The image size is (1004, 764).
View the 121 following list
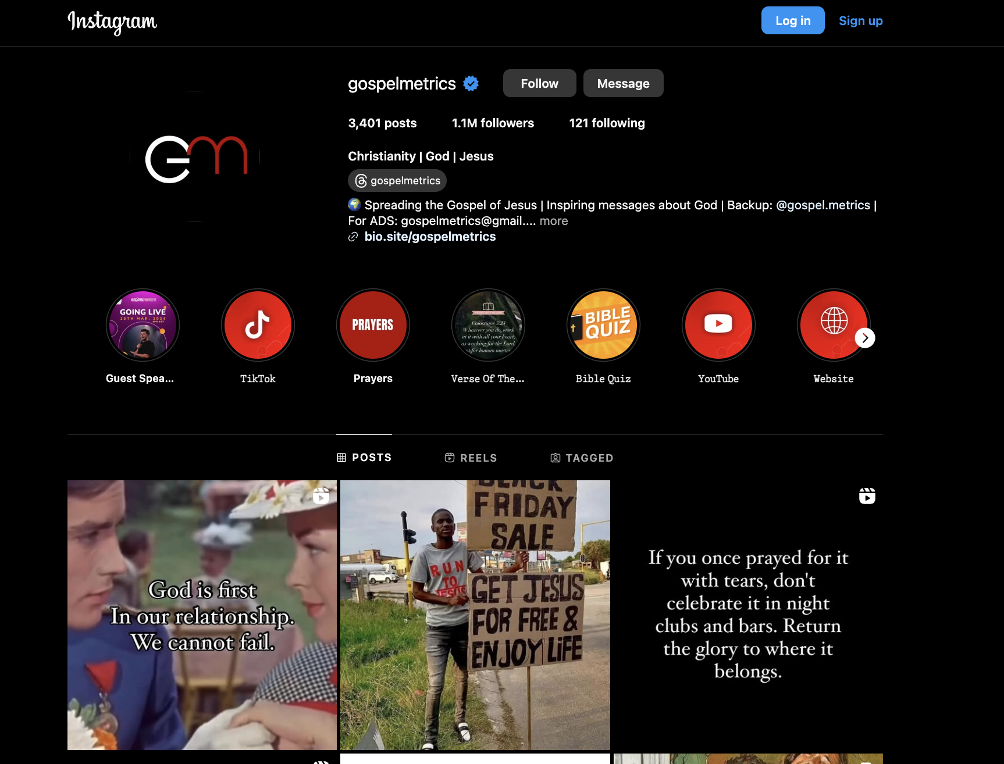(x=607, y=123)
